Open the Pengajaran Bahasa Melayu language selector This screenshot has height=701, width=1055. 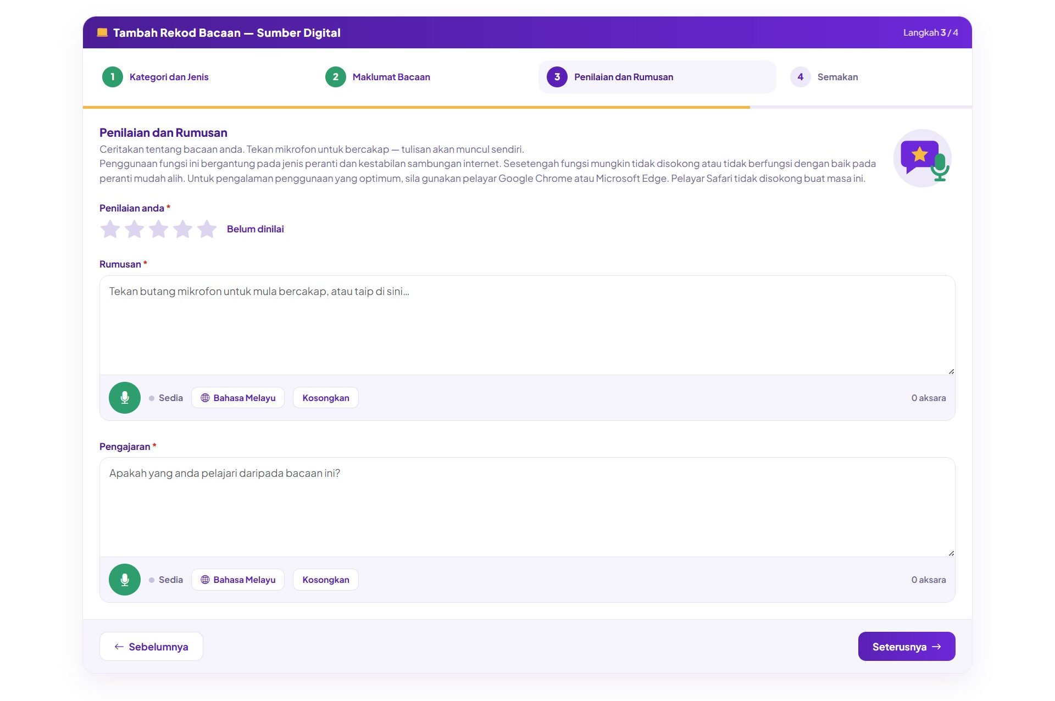(x=238, y=580)
